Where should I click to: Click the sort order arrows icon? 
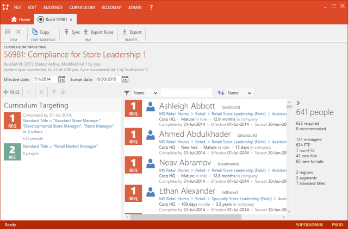pos(221,93)
